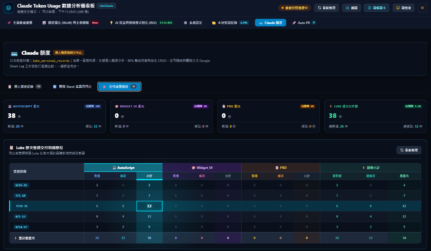The height and width of the screenshot is (251, 431).
Task: Open the Auto PR tab
Action: click(x=304, y=23)
